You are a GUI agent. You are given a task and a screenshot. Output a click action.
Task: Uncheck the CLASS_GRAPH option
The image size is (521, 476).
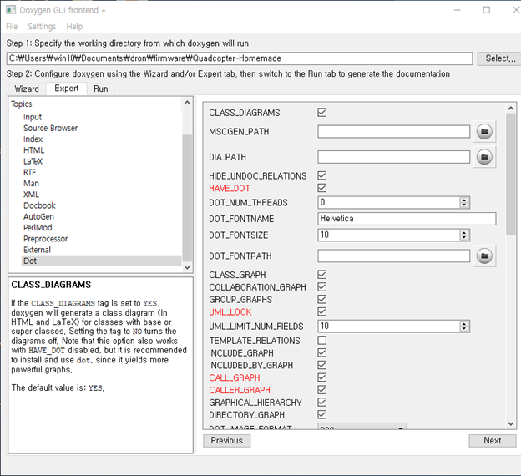[322, 275]
